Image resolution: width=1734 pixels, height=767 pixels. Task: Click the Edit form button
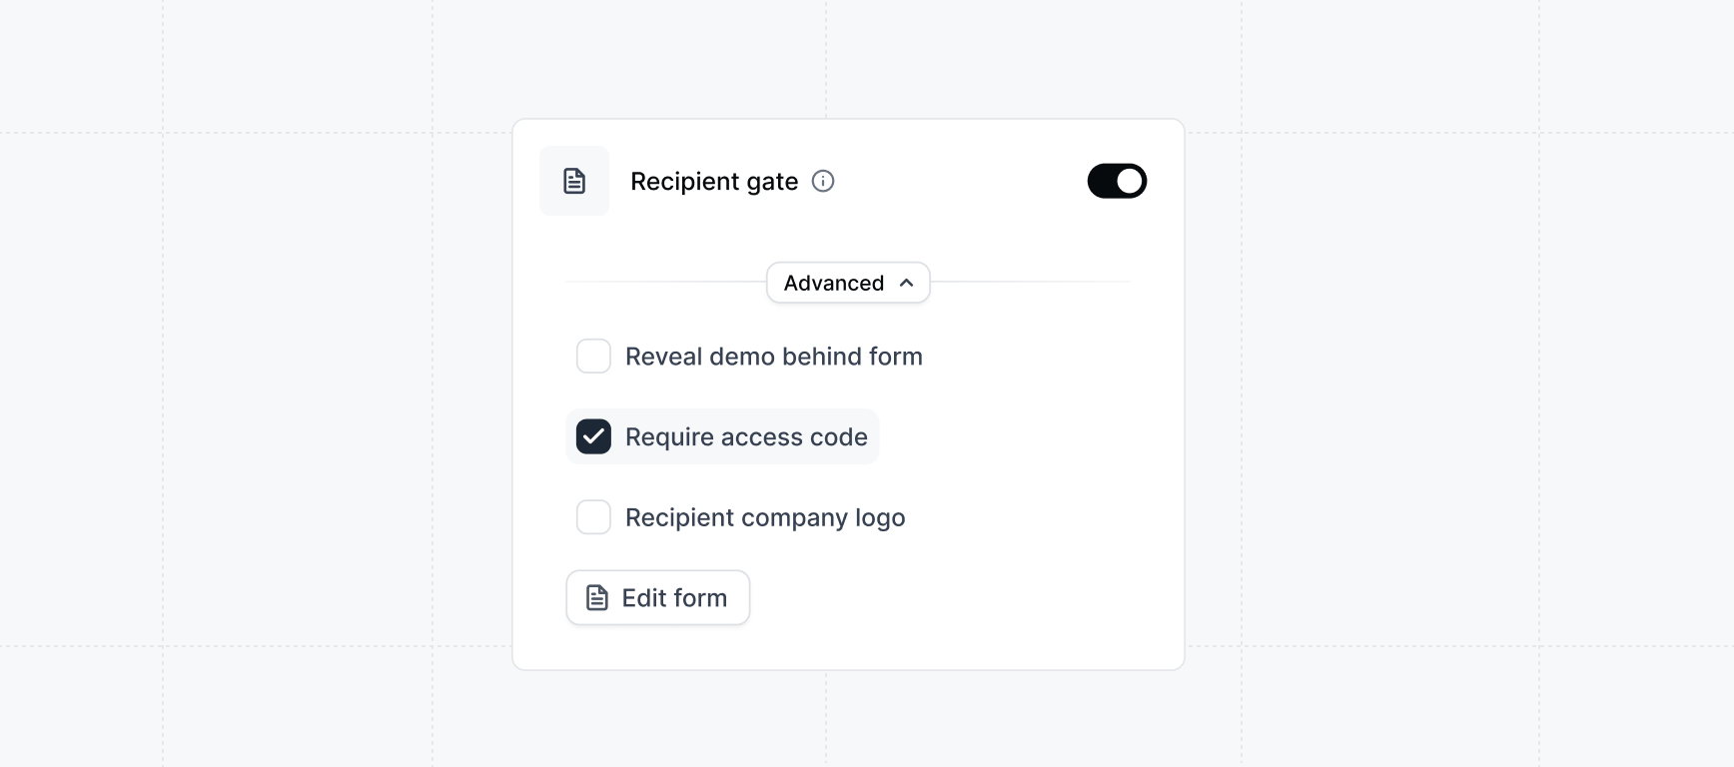(x=658, y=598)
